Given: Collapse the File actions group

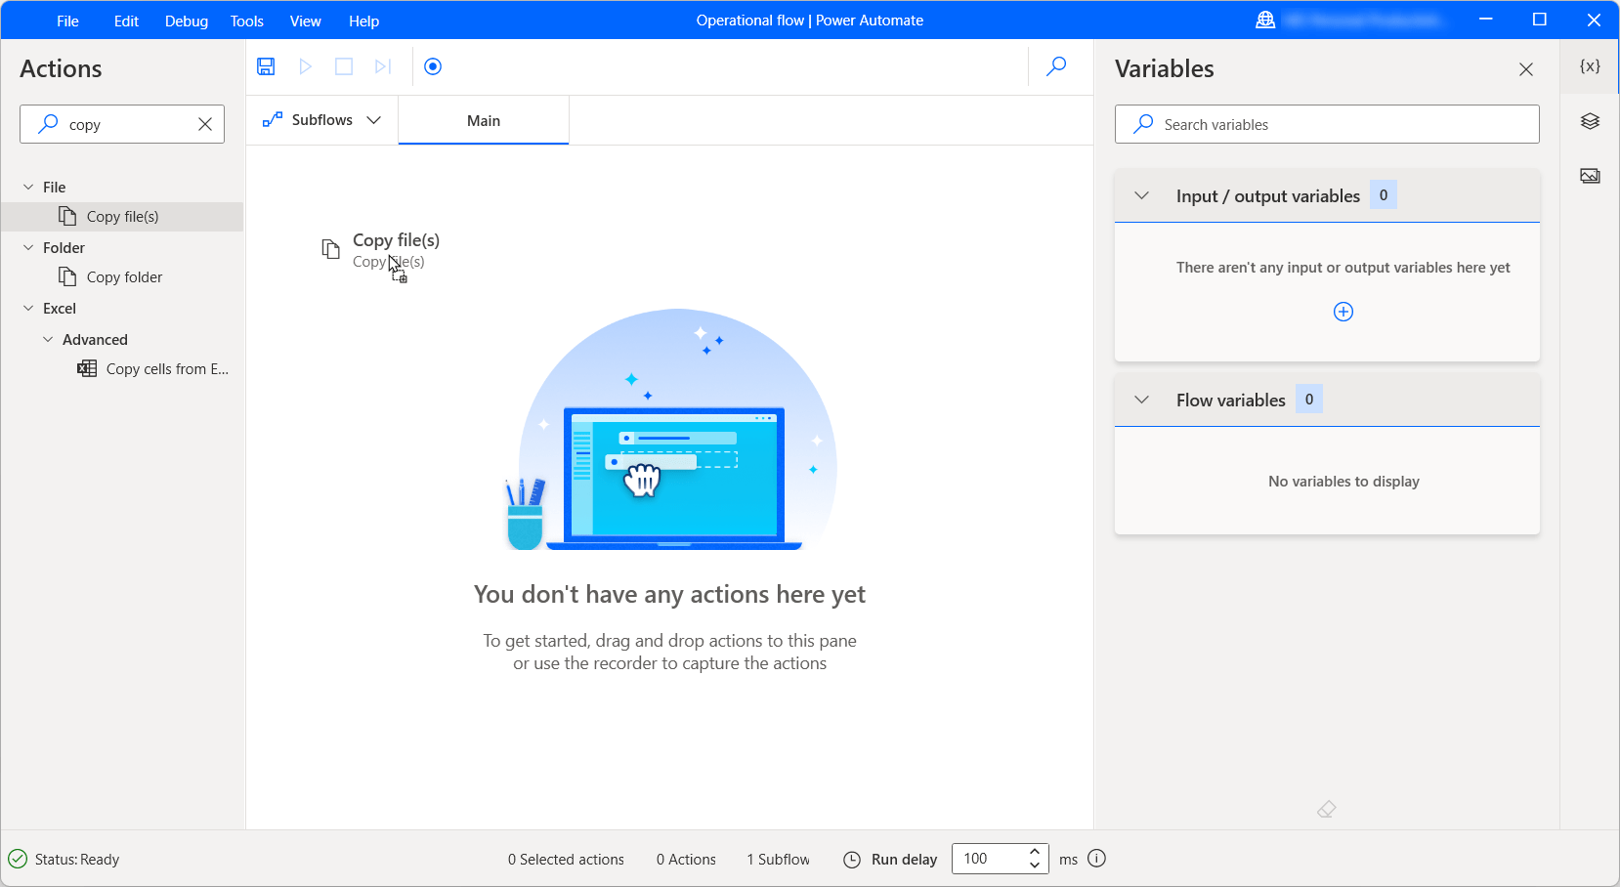Looking at the screenshot, I should [28, 187].
